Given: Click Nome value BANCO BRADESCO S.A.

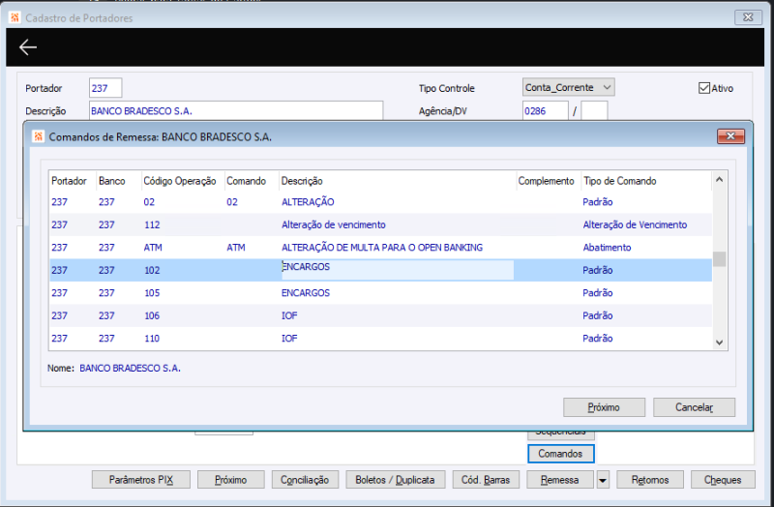Looking at the screenshot, I should click(x=131, y=368).
